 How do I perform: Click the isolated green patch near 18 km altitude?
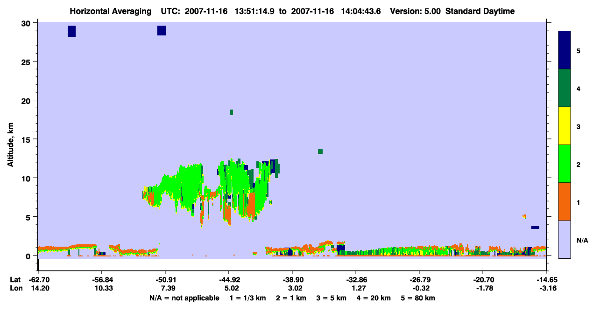[231, 112]
